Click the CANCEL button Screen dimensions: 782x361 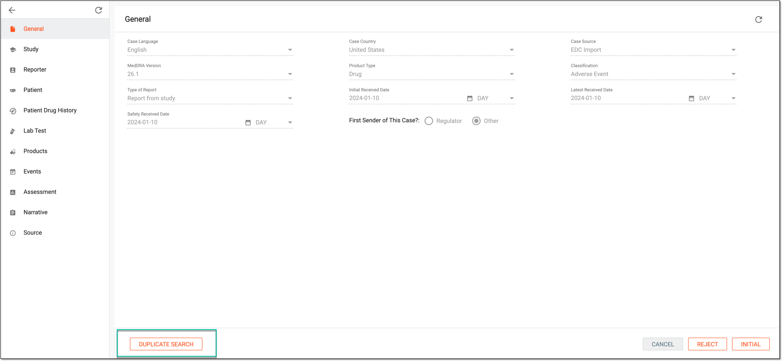663,344
